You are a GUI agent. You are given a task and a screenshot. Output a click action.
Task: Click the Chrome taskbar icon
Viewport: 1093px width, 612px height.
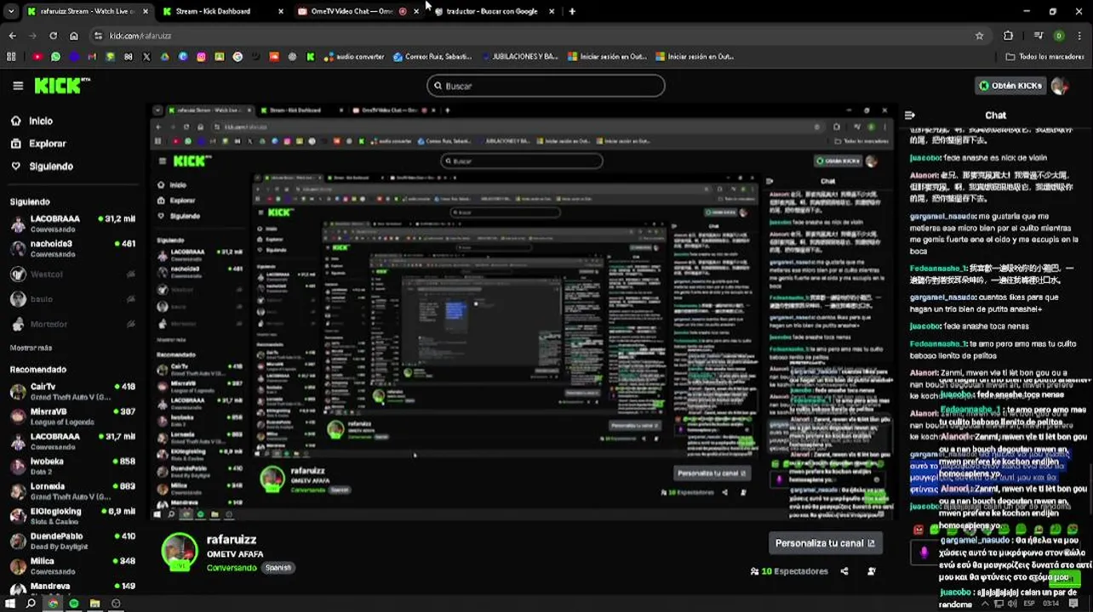53,603
